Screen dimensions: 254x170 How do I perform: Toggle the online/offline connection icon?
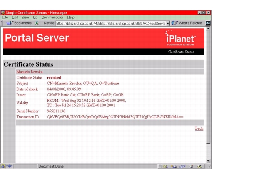tap(10, 166)
